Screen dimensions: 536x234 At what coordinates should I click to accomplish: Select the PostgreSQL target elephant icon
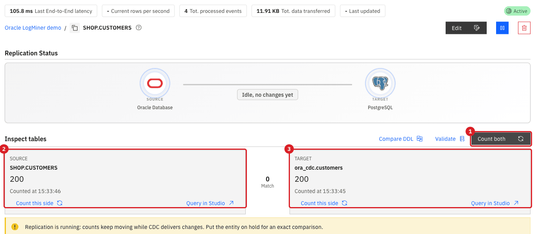coord(380,83)
